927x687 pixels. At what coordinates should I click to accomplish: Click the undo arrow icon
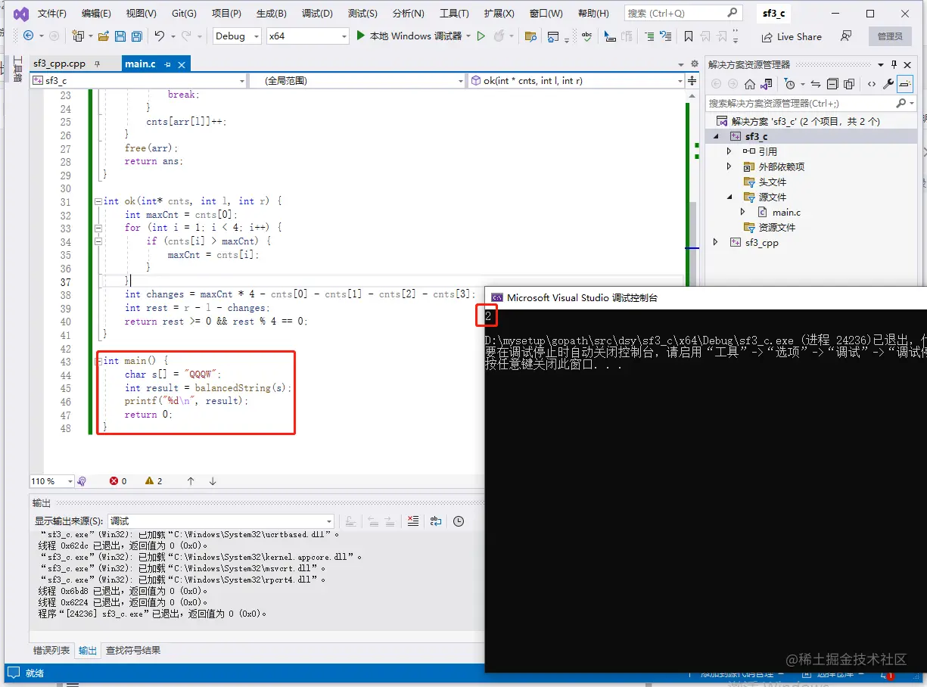159,36
